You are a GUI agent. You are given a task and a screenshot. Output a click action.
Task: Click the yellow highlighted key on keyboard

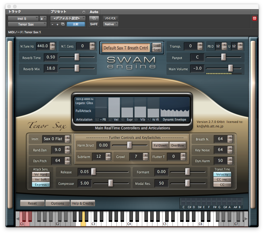point(83,223)
